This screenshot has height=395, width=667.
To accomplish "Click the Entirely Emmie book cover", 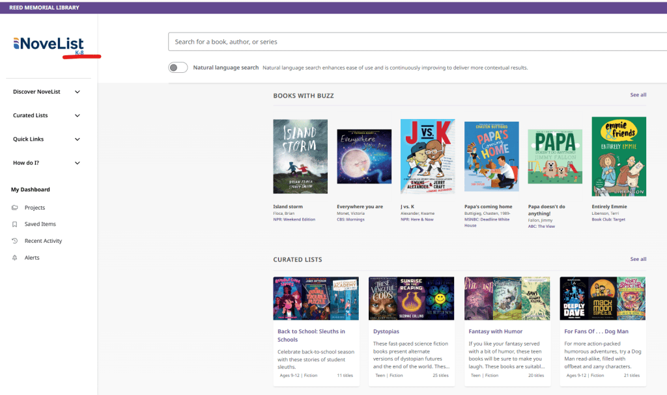I will coord(618,156).
